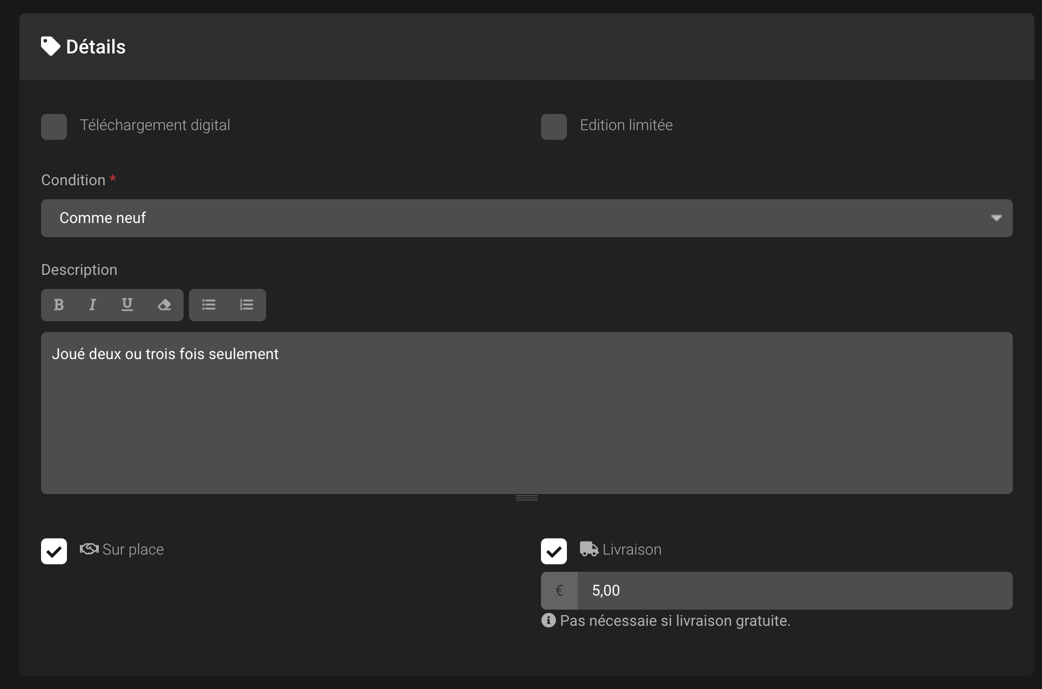The image size is (1042, 689).
Task: Click the Livraison label text
Action: tap(632, 550)
